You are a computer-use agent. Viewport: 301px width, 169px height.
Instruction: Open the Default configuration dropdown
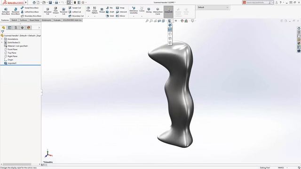coord(213,8)
